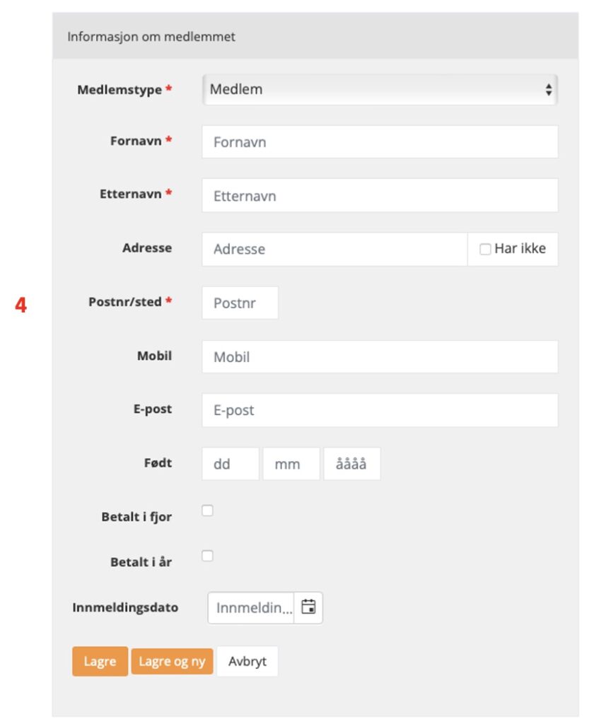Click the Lagre button
The width and height of the screenshot is (589, 724).
click(100, 661)
